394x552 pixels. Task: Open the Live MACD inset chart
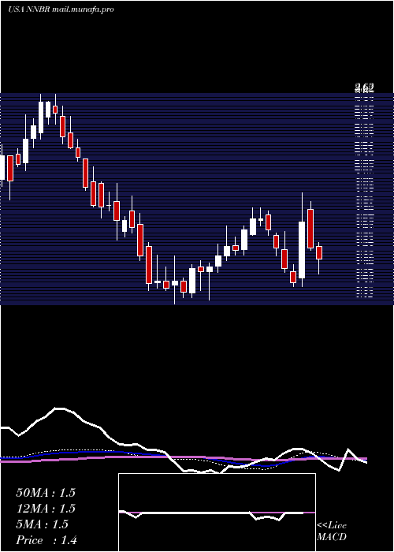[217, 513]
